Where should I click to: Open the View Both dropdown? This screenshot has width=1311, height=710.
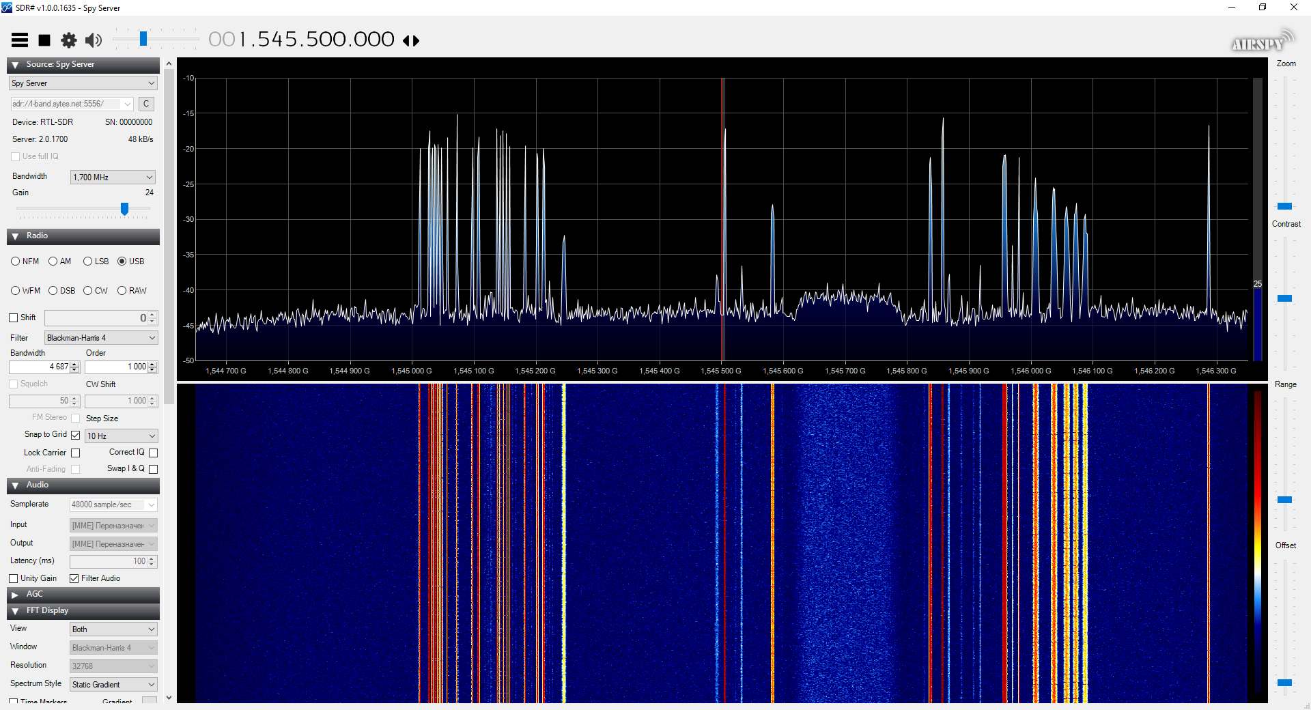[113, 629]
